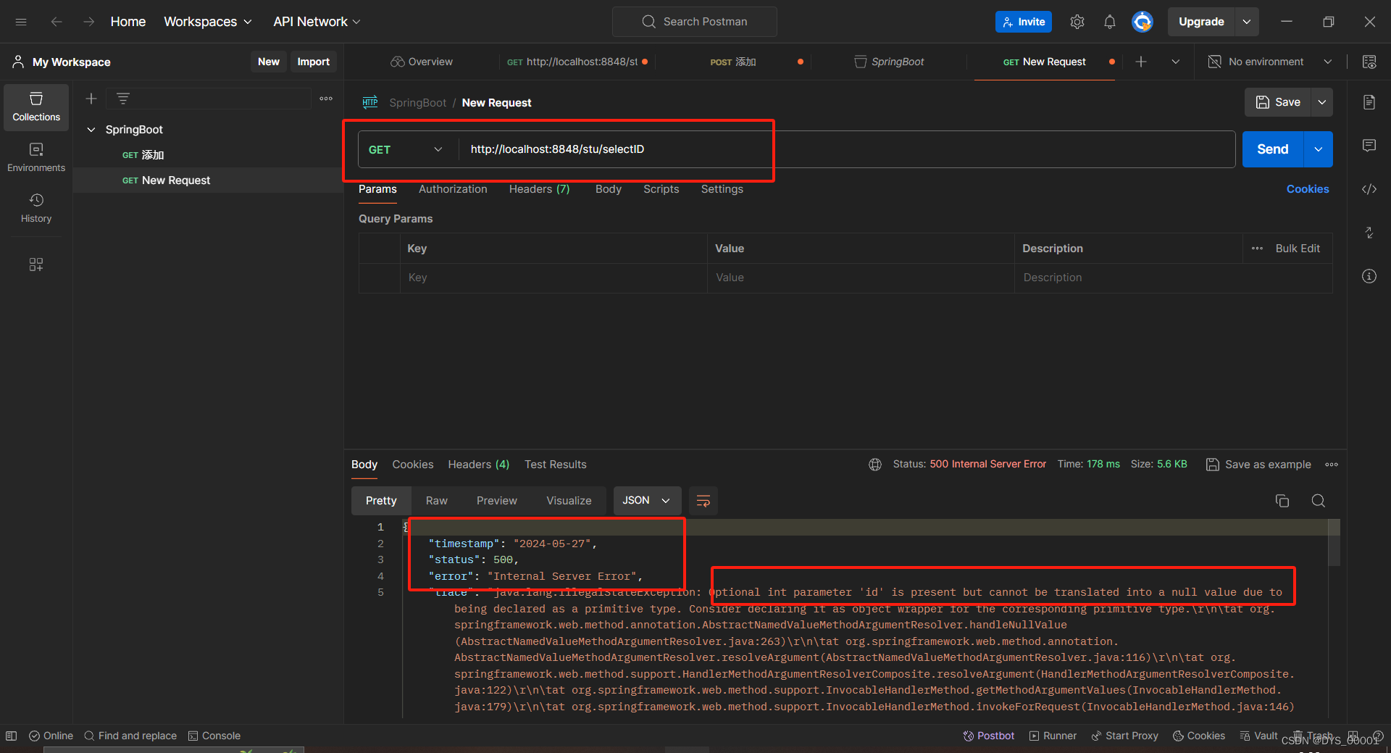Switch to the Headers (7) tab
The width and height of the screenshot is (1391, 753).
[539, 189]
